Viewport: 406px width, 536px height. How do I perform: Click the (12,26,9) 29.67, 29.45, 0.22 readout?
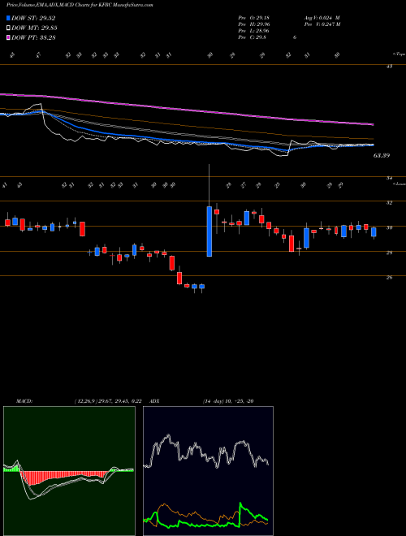coord(108,401)
